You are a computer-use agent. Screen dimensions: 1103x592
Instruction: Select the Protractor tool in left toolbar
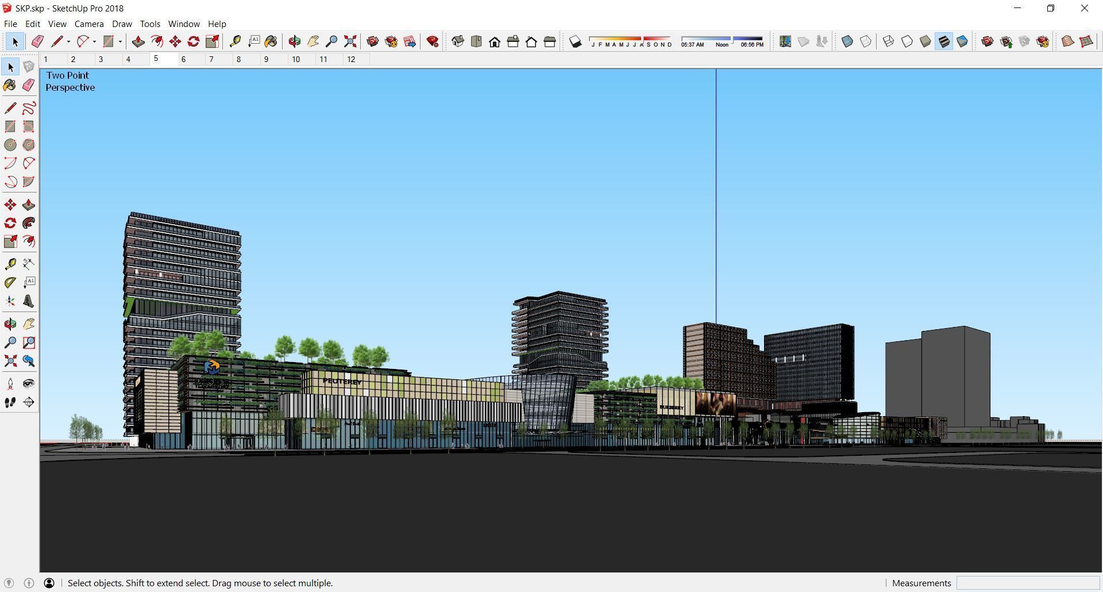(10, 283)
